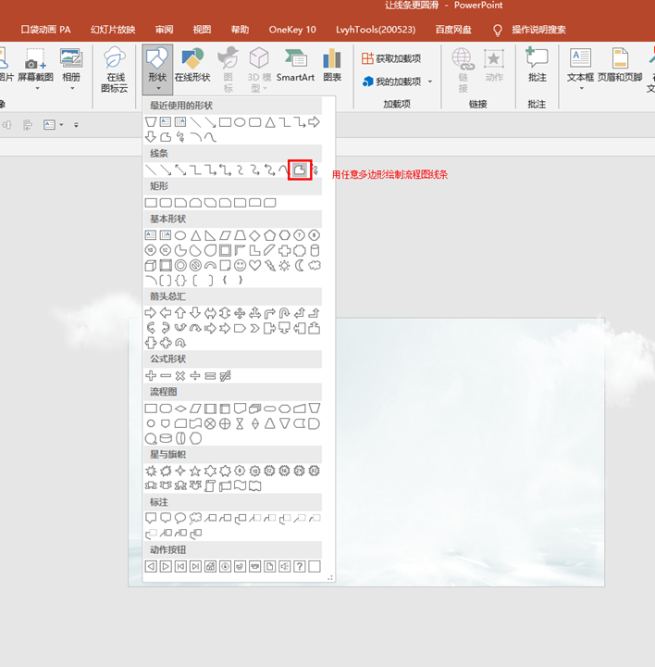This screenshot has width=655, height=667.
Task: Click the align objects icon in quick toolbar
Action: pyautogui.click(x=27, y=125)
